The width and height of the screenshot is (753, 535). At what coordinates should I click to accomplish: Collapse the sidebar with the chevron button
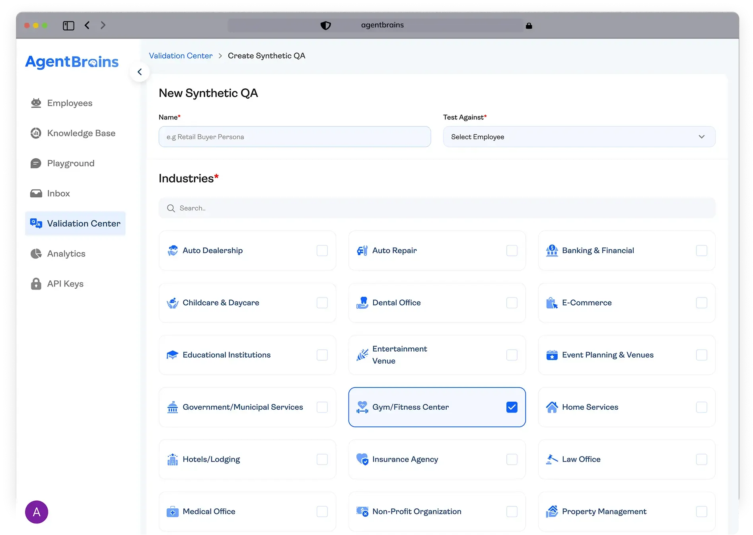(140, 72)
